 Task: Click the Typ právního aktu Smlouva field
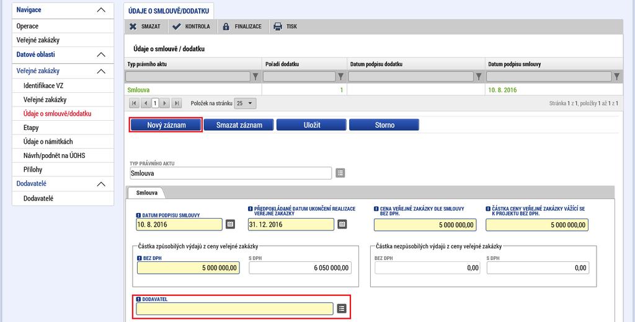point(231,173)
